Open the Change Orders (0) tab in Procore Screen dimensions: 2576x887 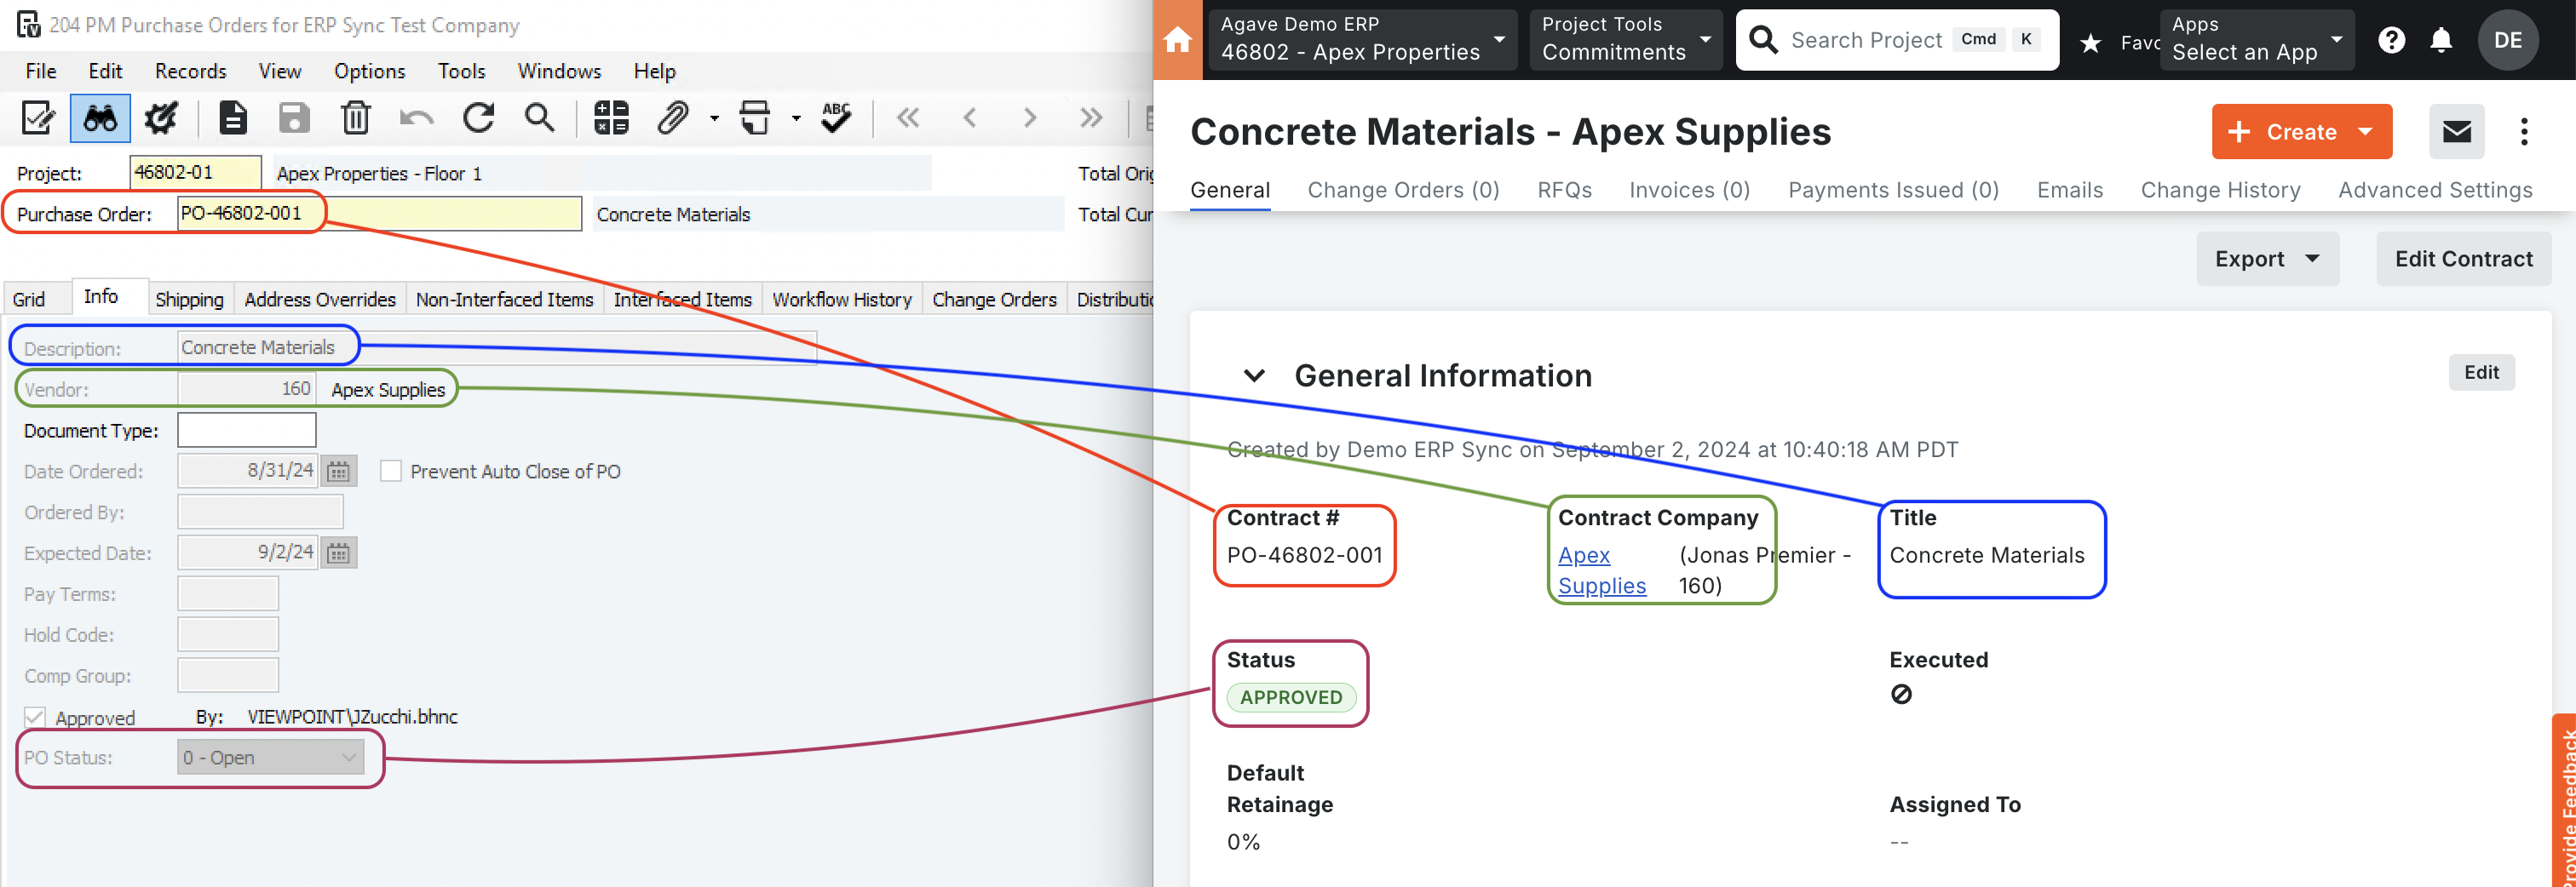(x=1403, y=190)
